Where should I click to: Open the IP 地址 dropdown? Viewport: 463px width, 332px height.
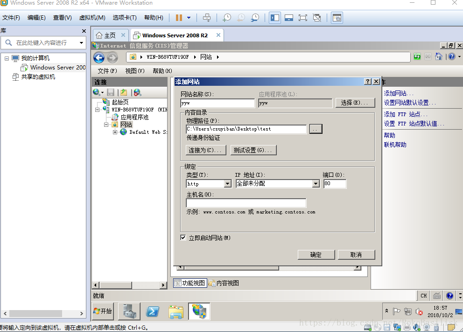[x=316, y=184]
